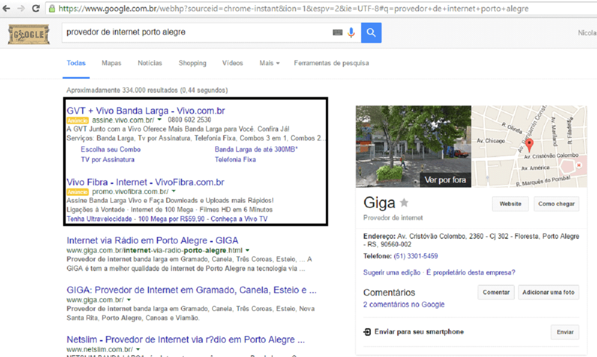Viewport: 597px width, 357px height.
Task: Open GIGA: Provedor de Internet em Gramado result
Action: coord(191,289)
